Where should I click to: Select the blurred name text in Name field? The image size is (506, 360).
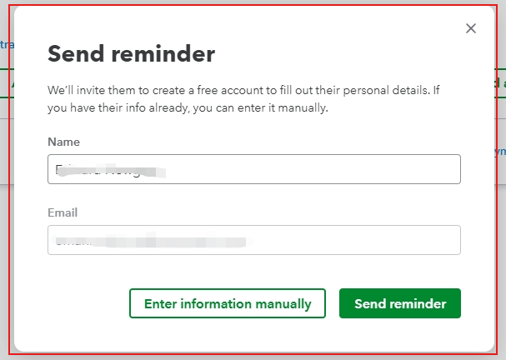coord(110,170)
